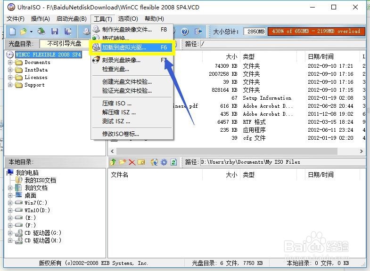
Task: Open the 启动光盘(B) menu
Action: [72, 19]
